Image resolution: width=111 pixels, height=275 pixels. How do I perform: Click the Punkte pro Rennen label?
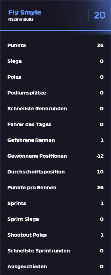32,188
